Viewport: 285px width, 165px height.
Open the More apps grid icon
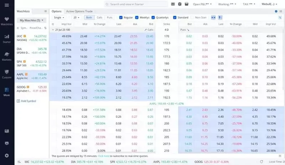(7, 92)
